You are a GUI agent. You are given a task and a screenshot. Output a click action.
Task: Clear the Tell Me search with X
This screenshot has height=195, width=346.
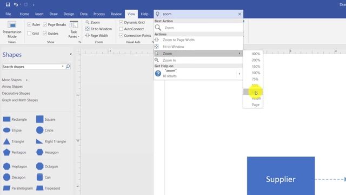click(x=239, y=14)
